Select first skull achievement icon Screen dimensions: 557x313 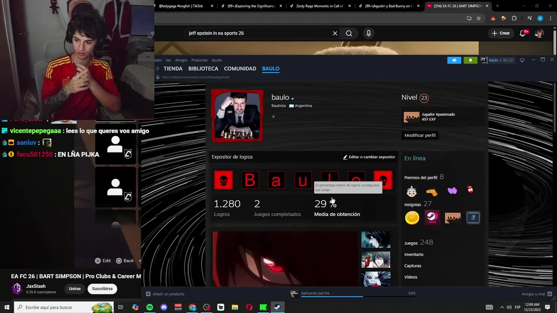pos(223,180)
